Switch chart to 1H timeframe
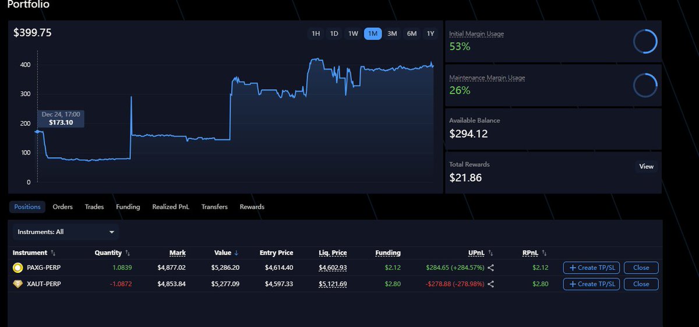Screen dimensions: 699x327 316,34
